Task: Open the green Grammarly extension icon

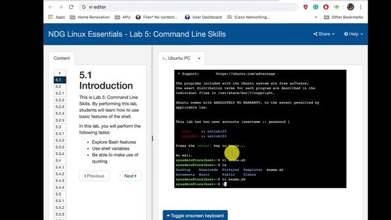Action: tap(316, 7)
